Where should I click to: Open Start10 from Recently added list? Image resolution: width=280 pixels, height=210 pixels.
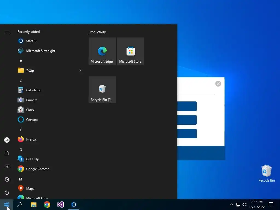(x=50, y=41)
